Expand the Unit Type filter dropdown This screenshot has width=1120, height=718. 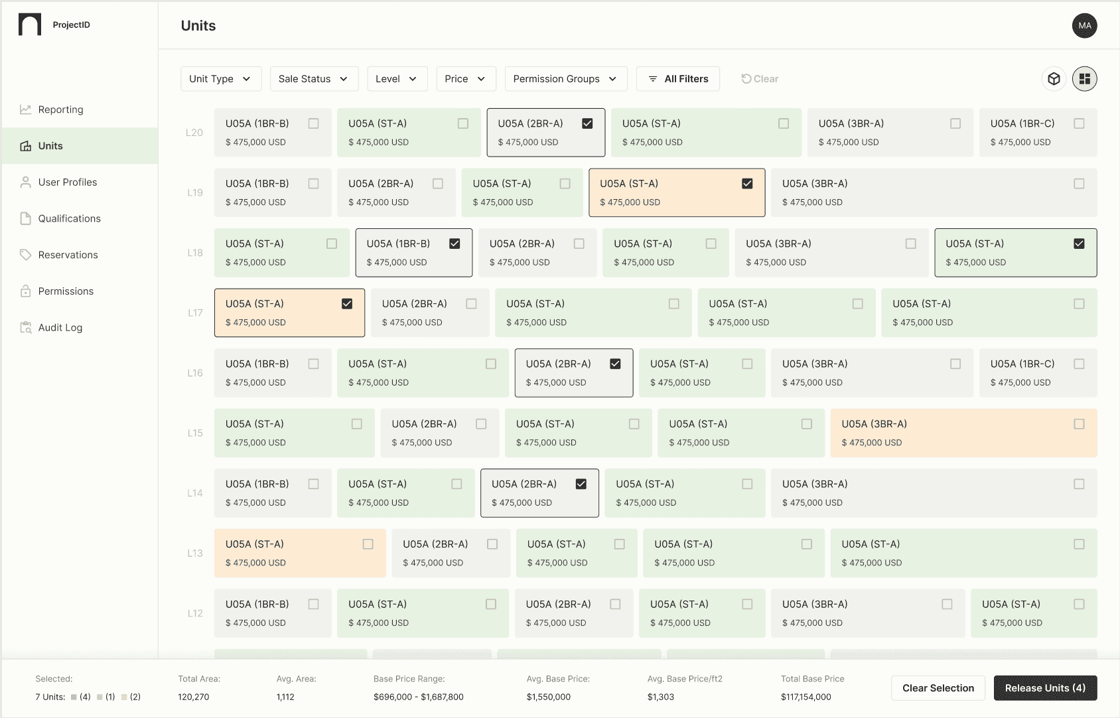coord(220,79)
